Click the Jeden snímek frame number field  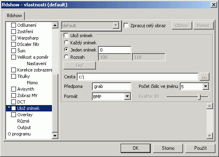115,50
